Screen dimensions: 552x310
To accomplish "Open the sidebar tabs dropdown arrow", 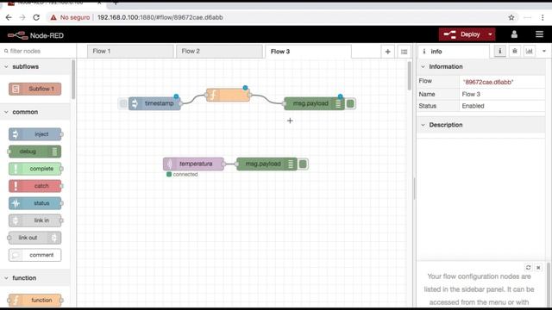I will coord(544,52).
